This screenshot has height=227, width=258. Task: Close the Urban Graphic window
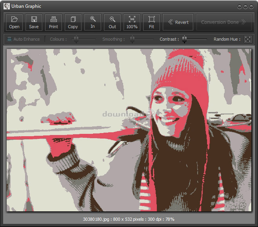click(251, 7)
